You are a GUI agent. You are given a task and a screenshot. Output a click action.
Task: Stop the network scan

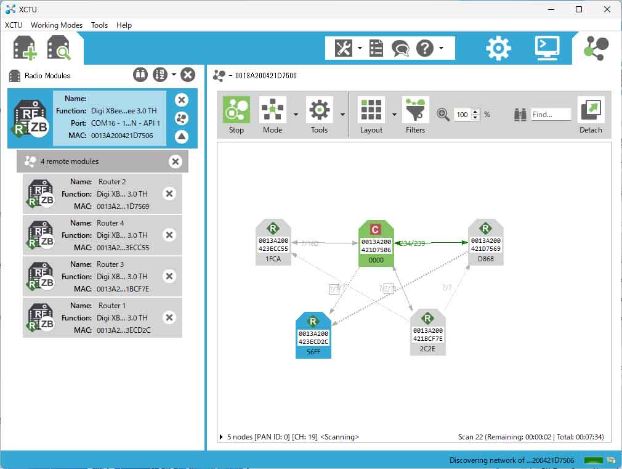point(236,115)
